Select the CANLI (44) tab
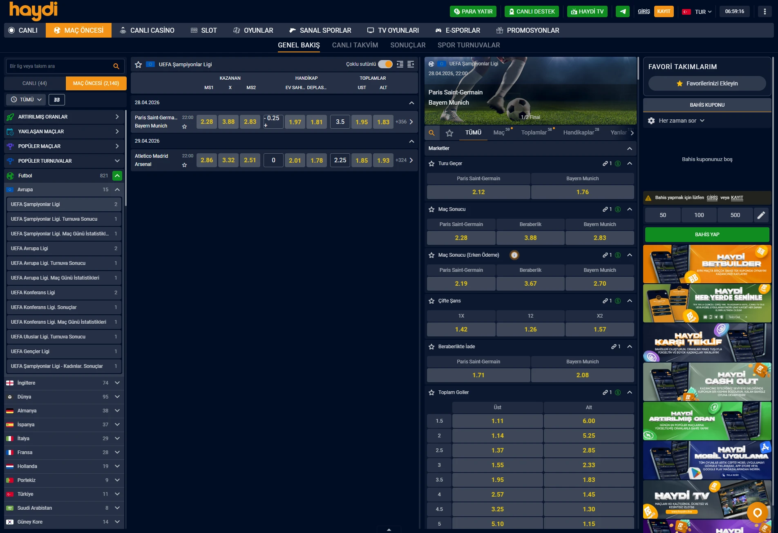 [35, 83]
